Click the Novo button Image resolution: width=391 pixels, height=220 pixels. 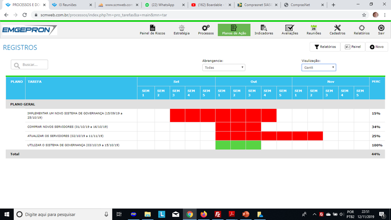[376, 47]
